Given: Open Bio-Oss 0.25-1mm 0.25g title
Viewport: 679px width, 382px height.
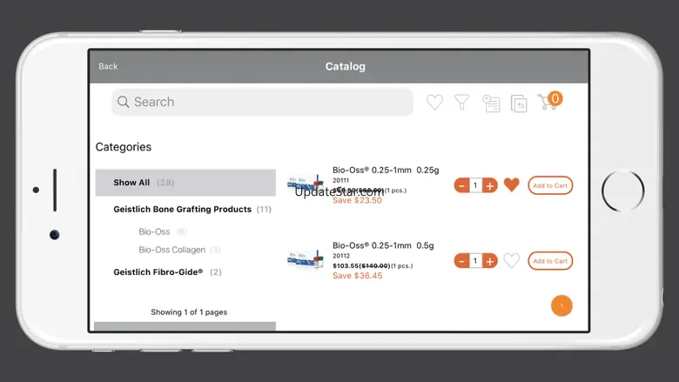Looking at the screenshot, I should click(x=386, y=170).
